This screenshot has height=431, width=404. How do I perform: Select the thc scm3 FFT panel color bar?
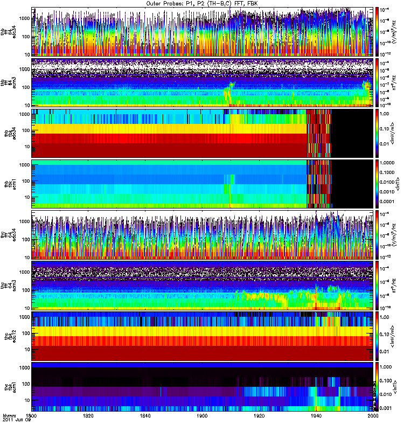tap(378, 284)
